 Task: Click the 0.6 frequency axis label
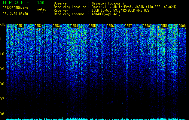pyautogui.click(x=2, y=114)
